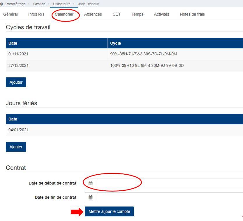Focus the Date de fin de contrat field
243x221 pixels.
[169, 197]
